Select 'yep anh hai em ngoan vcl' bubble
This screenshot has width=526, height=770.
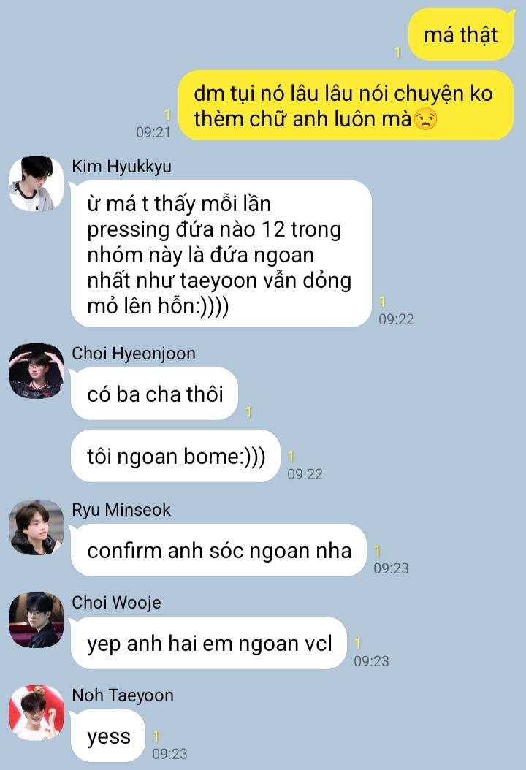point(209,643)
